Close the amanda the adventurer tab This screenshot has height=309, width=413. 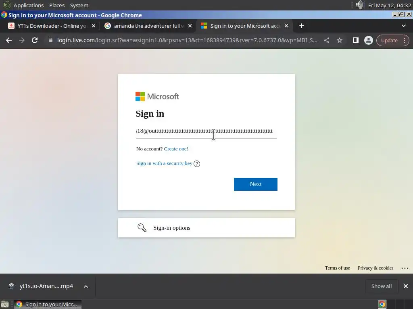(190, 26)
